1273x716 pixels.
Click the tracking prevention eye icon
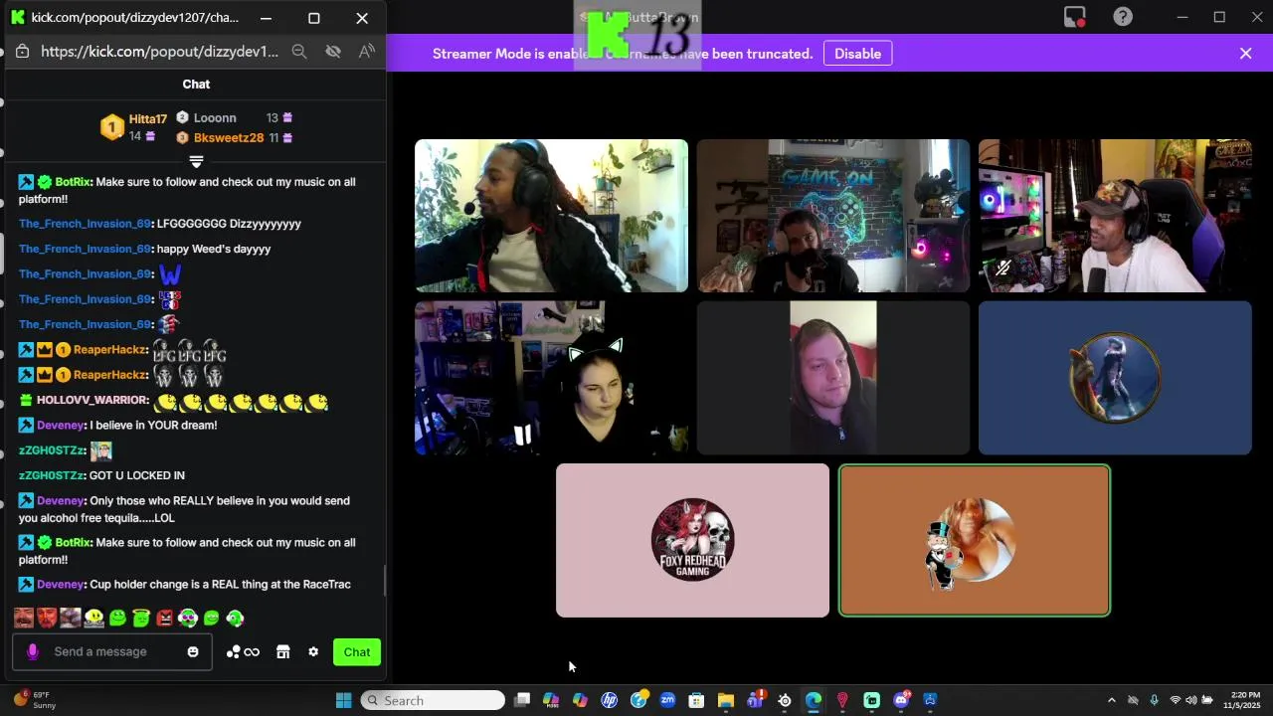coord(333,52)
